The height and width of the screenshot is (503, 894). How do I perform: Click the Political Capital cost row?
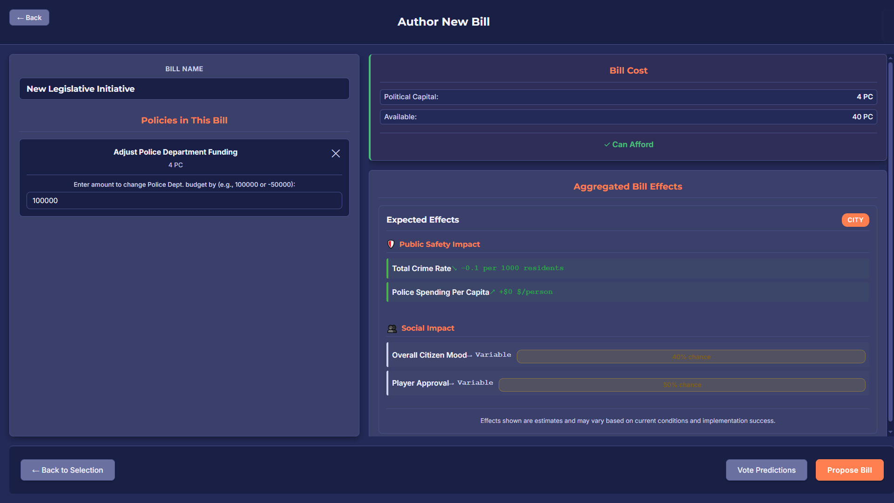(x=628, y=97)
